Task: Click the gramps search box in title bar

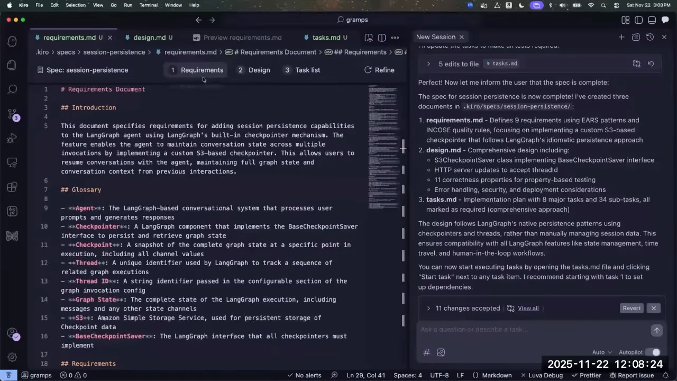Action: point(352,20)
